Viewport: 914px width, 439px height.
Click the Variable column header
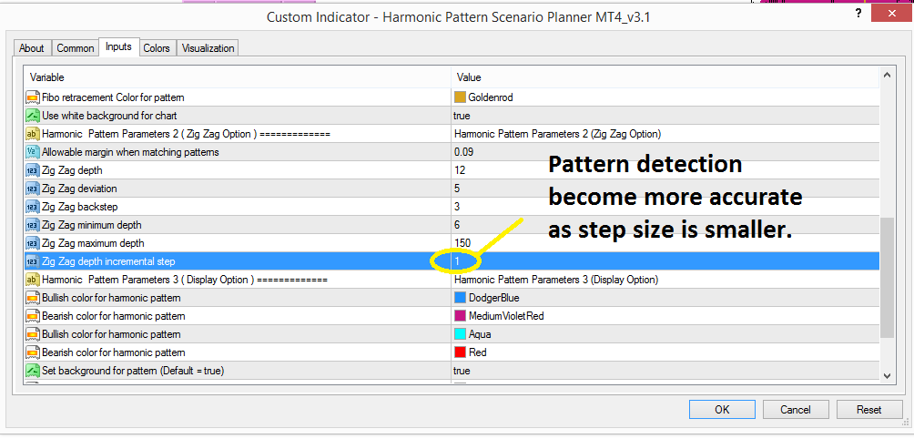point(238,77)
